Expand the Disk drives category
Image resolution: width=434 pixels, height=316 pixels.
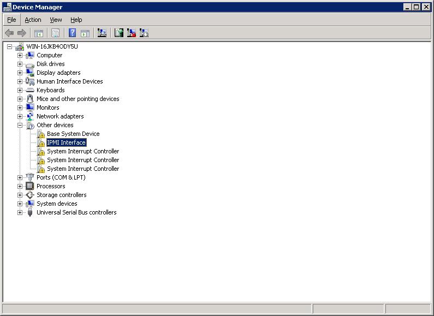pos(20,64)
